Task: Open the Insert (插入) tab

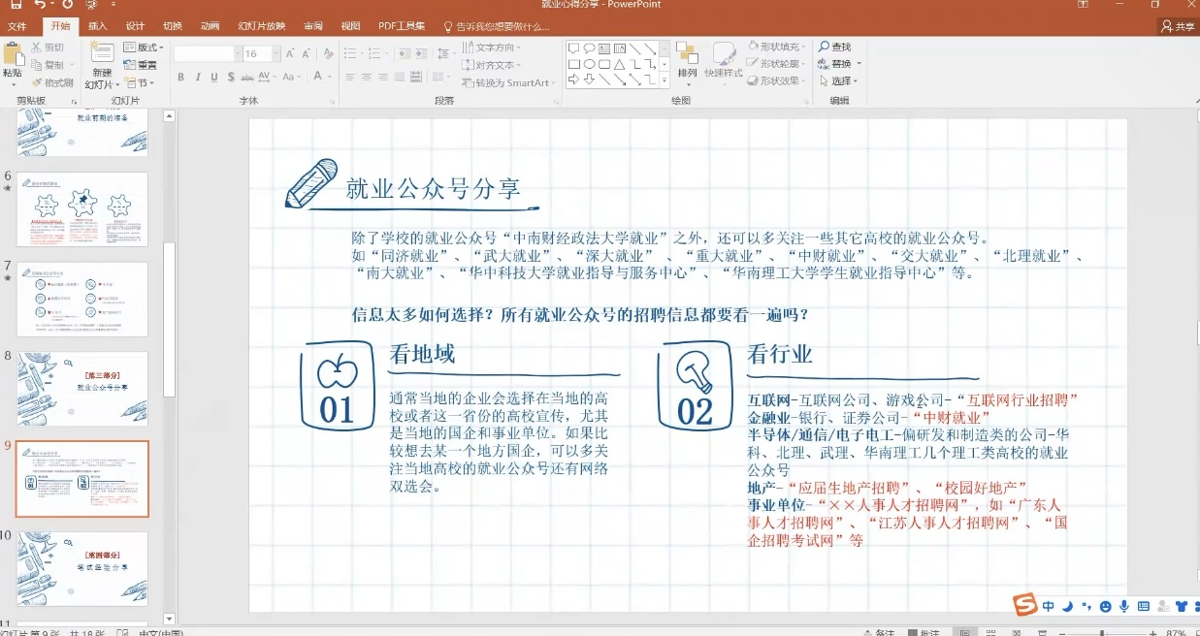Action: tap(97, 26)
